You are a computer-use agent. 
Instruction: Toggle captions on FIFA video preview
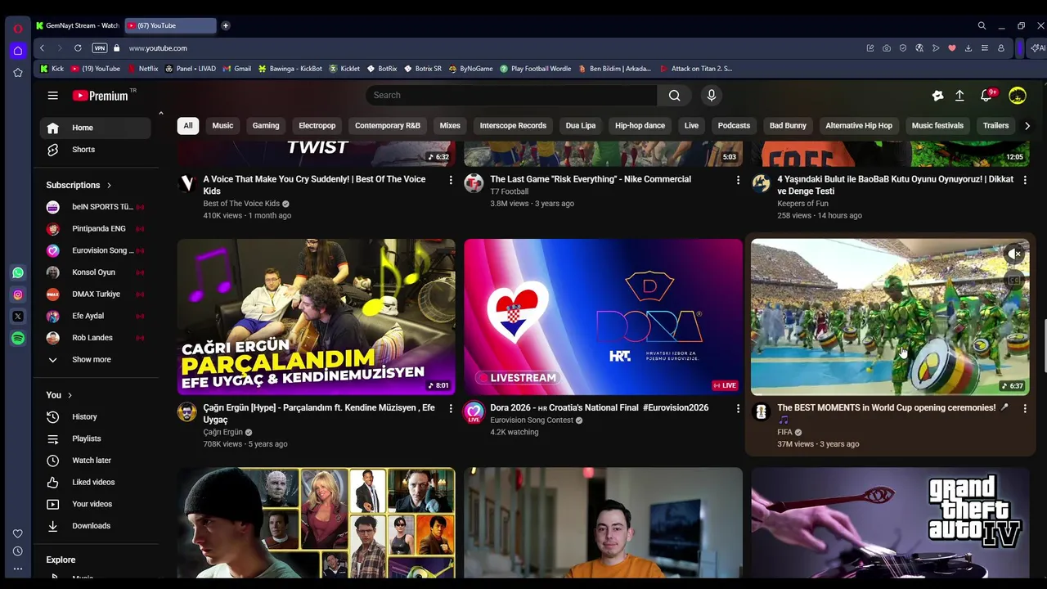[1014, 281]
